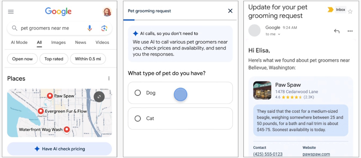Open email more options menu

click(350, 31)
